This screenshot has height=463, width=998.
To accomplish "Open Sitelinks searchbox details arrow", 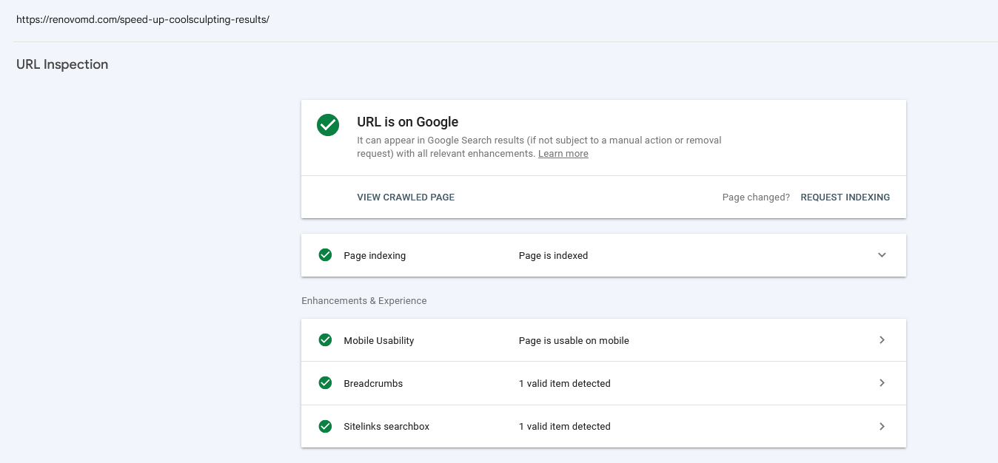I will tap(882, 426).
